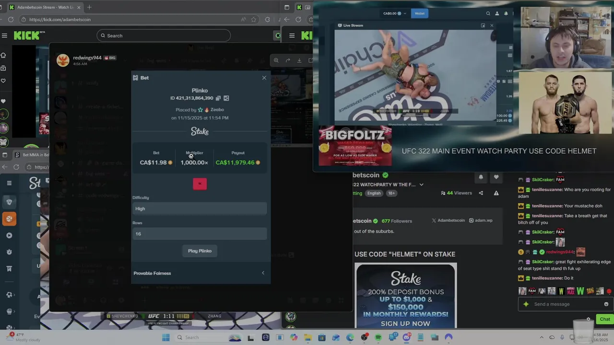Click the Play Plinko button

(x=200, y=251)
